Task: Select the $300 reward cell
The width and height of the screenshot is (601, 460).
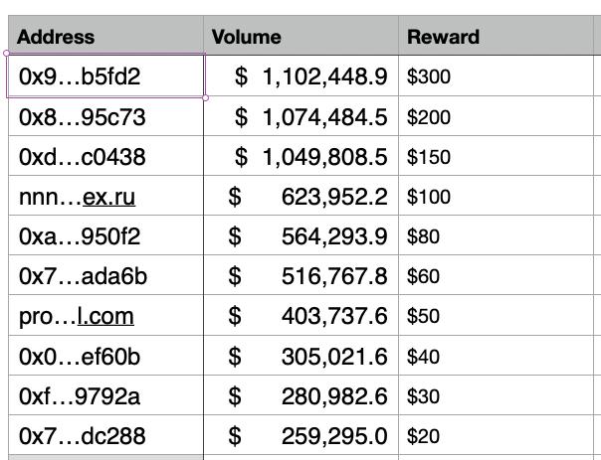Action: tap(496, 76)
